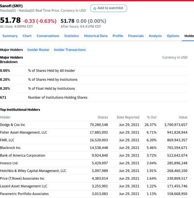Click the % Out column header
This screenshot has width=194, height=198.
tap(152, 117)
